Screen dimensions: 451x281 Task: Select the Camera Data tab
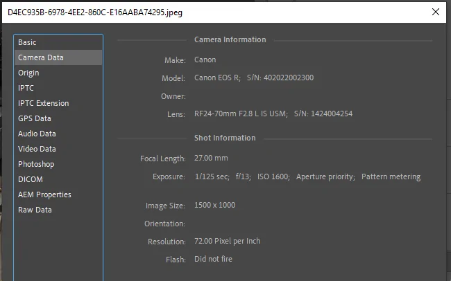40,57
